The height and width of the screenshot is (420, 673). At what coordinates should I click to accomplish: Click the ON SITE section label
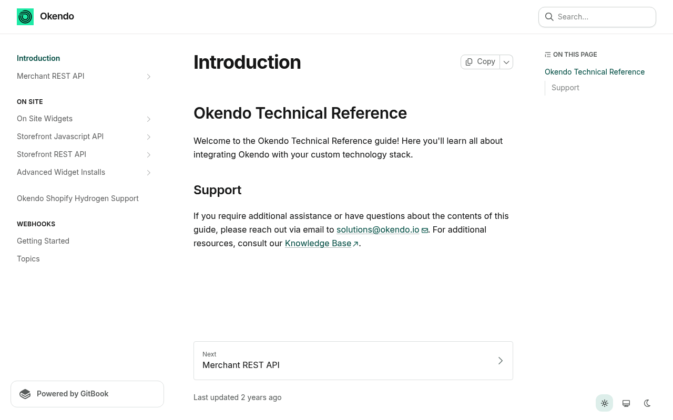pyautogui.click(x=30, y=102)
